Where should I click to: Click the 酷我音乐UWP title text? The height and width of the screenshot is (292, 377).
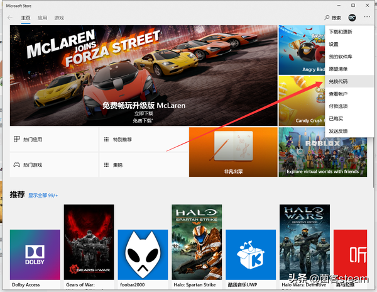click(x=243, y=285)
